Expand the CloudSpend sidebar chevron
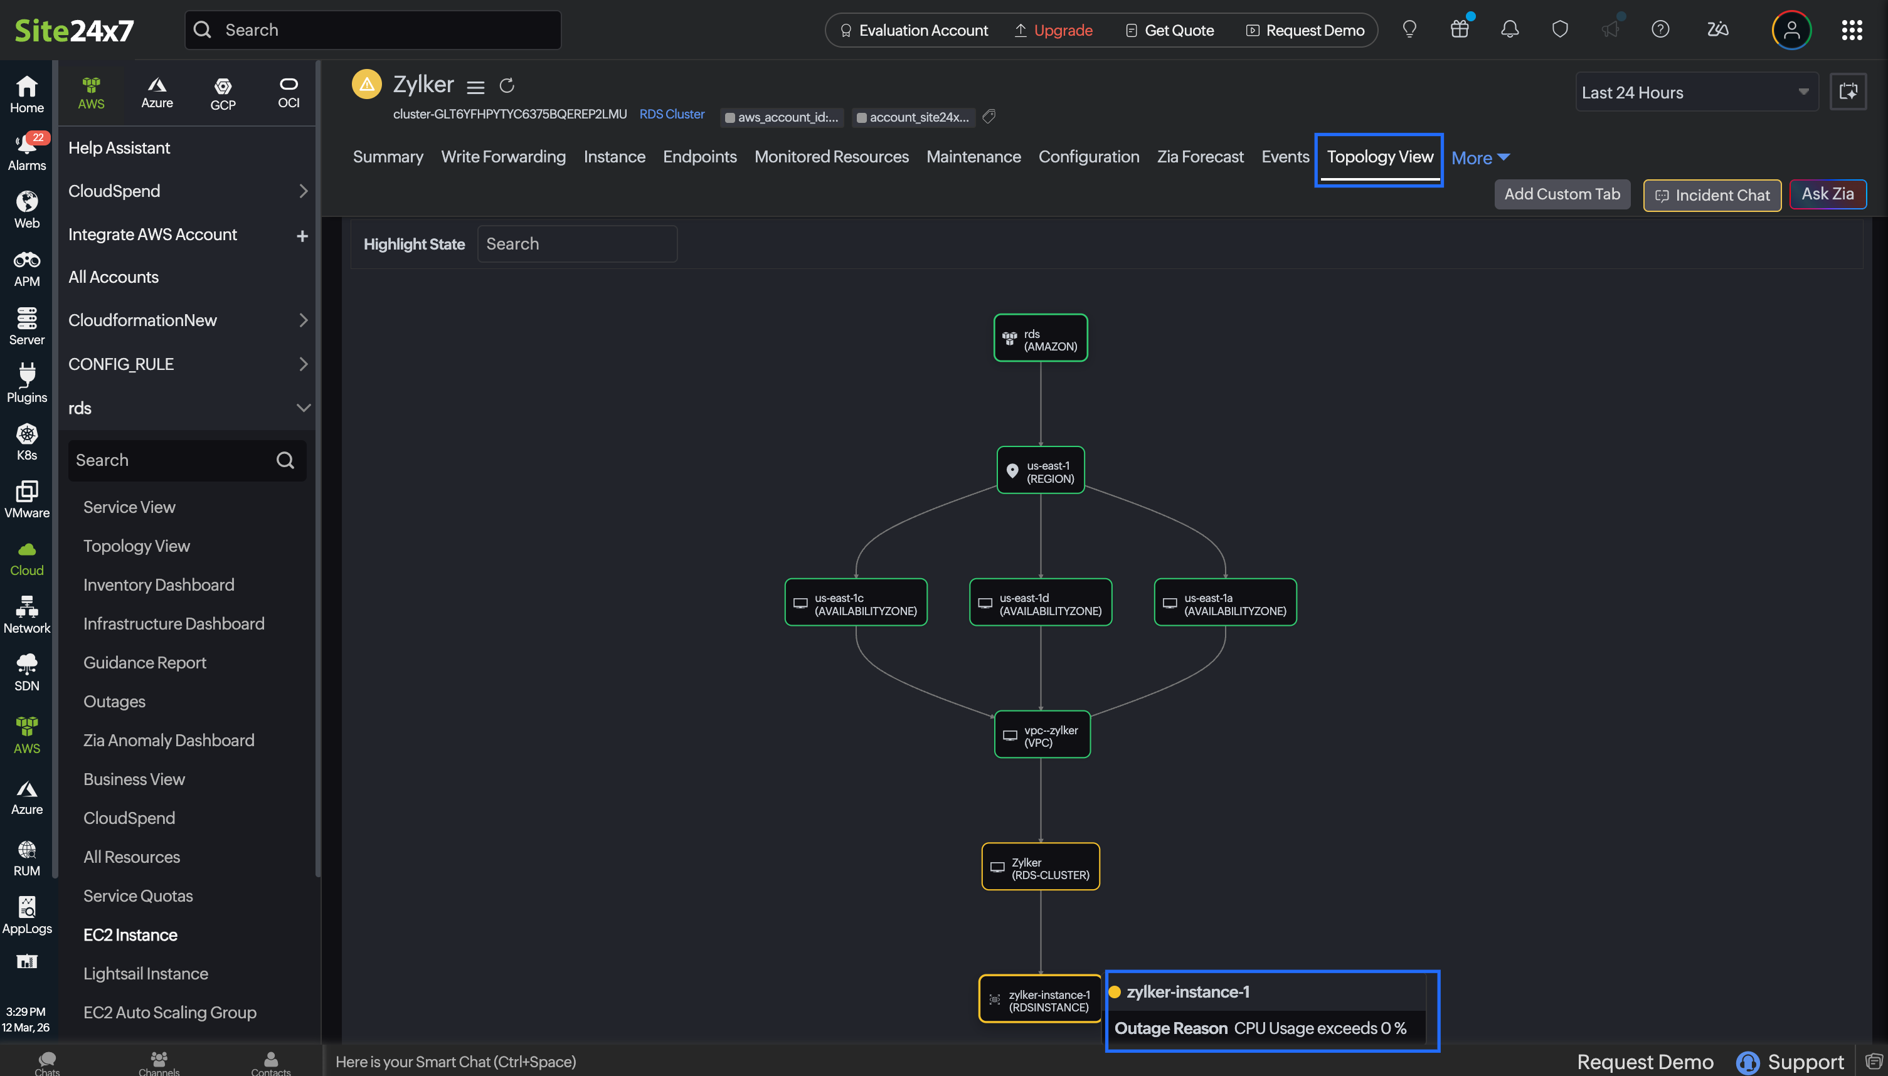1888x1076 pixels. tap(302, 191)
